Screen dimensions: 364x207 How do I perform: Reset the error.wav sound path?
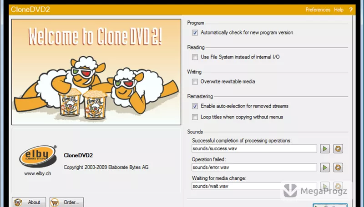click(338, 168)
